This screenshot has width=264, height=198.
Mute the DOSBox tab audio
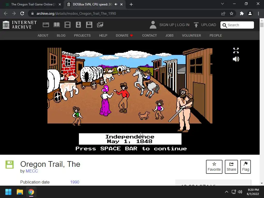pos(116,4)
